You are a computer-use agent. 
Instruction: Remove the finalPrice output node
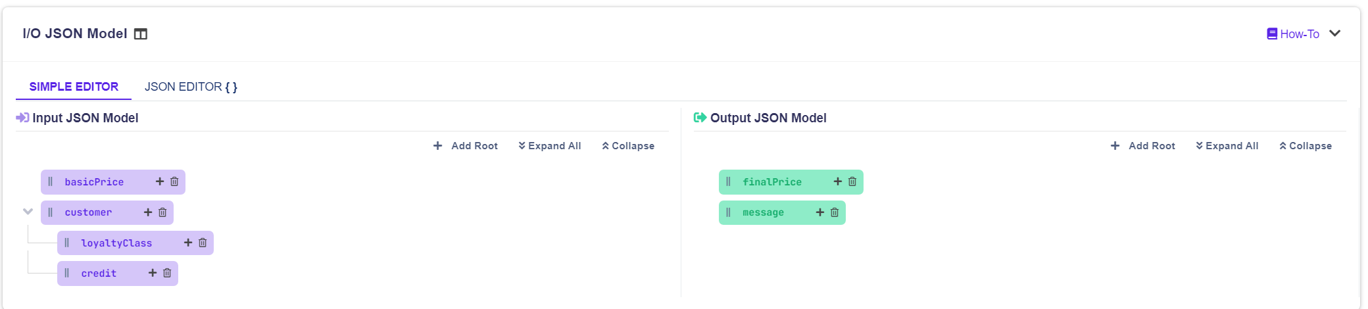coord(852,181)
